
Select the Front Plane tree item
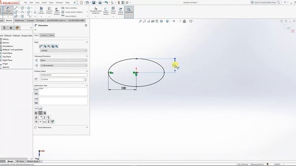tap(7, 53)
